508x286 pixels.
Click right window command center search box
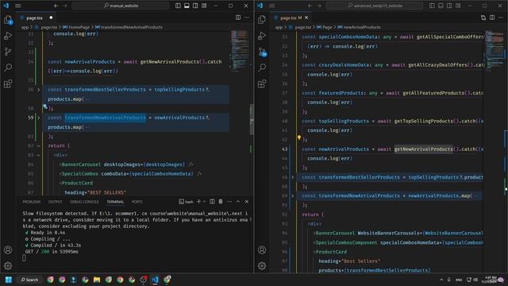click(375, 6)
